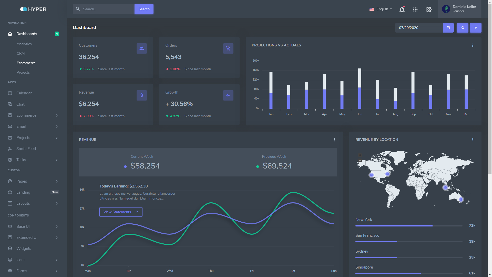Zoom in on the world map
The image size is (492, 277).
[360, 155]
